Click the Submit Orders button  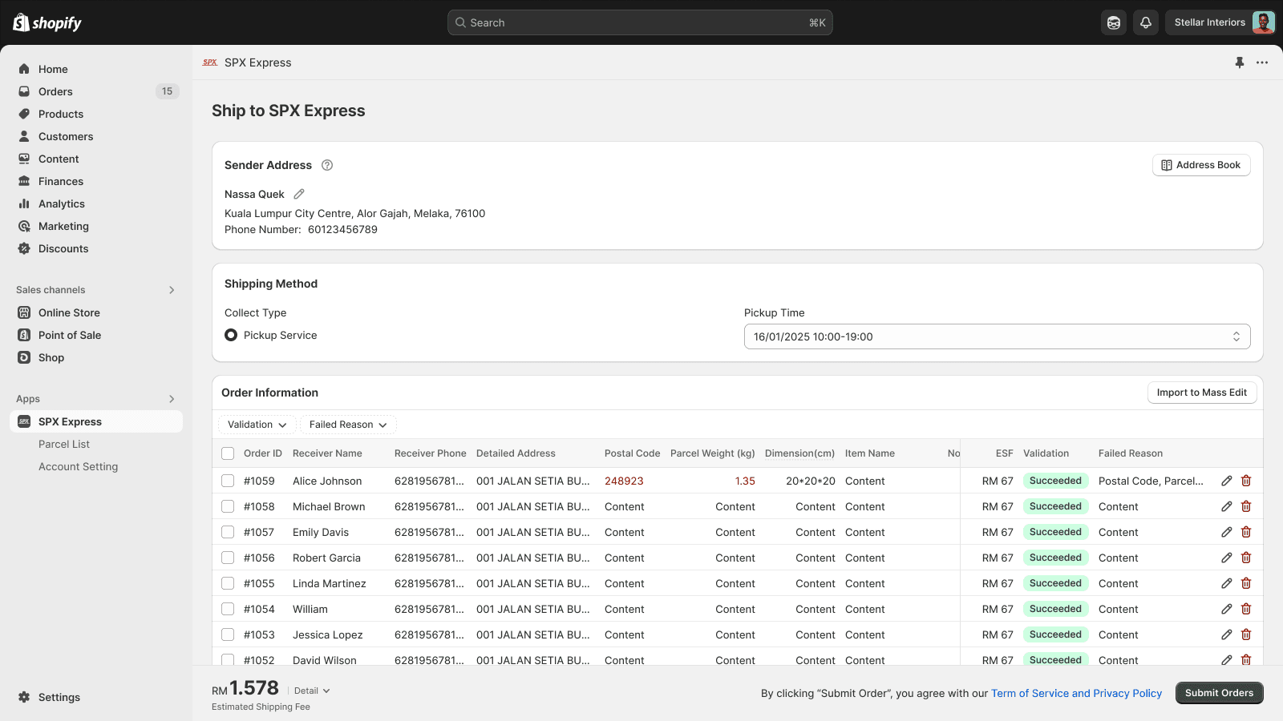coord(1219,693)
